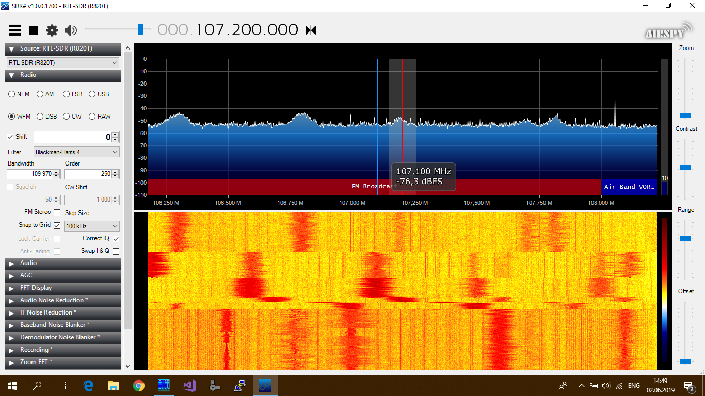The width and height of the screenshot is (705, 396).
Task: Open Visual Studio from the taskbar
Action: (x=189, y=385)
